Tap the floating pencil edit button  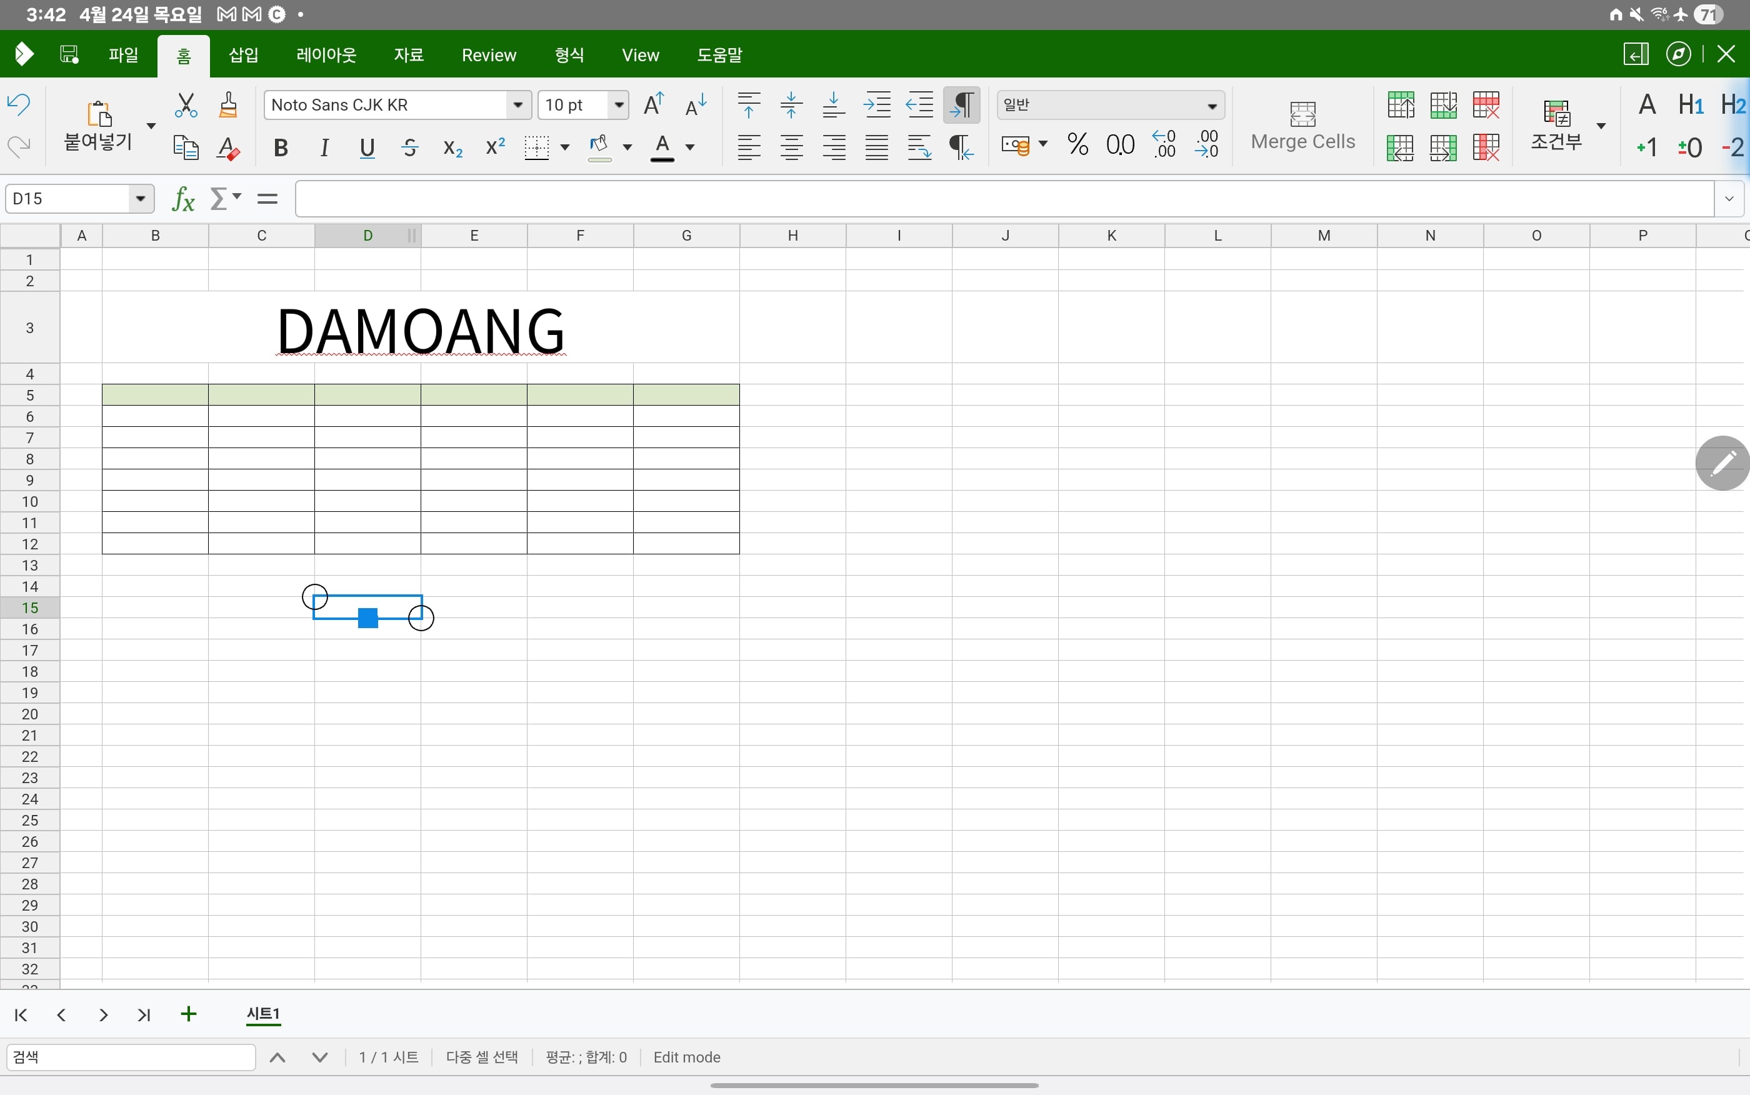(x=1722, y=462)
